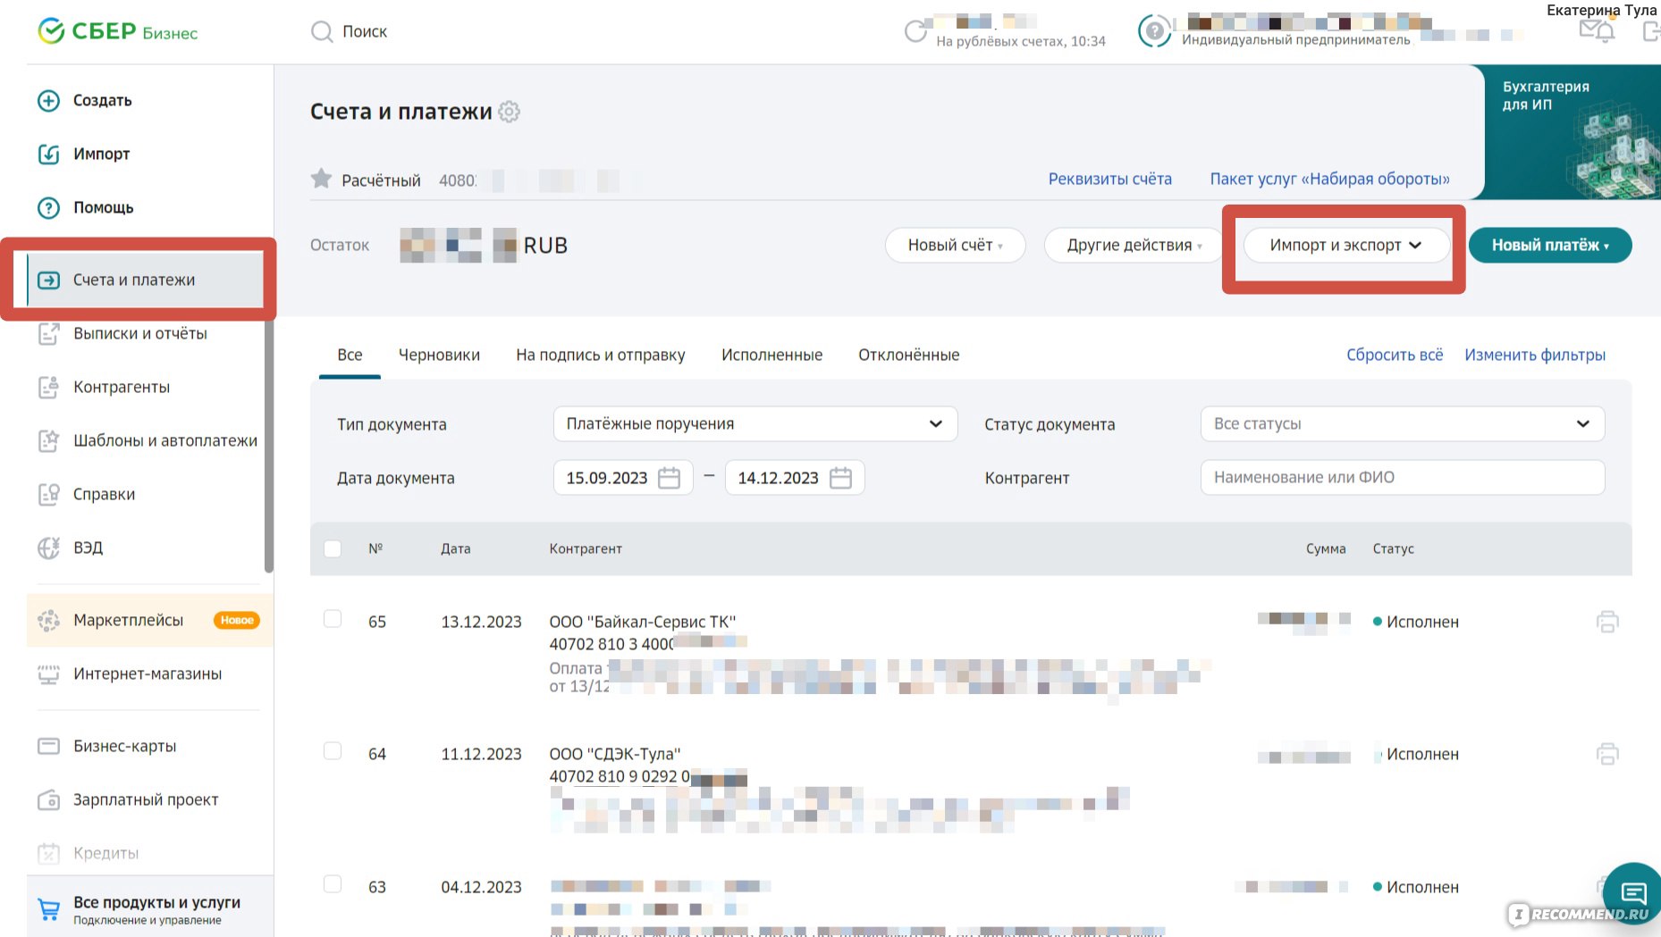1661x937 pixels.
Task: Check the box for payment 64
Action: [333, 750]
